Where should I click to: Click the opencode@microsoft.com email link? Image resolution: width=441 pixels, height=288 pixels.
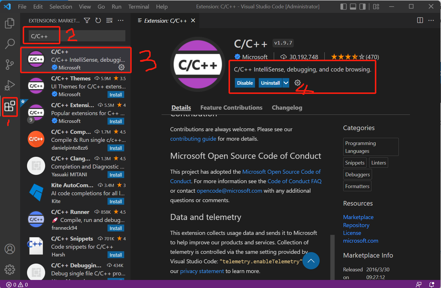[229, 191]
